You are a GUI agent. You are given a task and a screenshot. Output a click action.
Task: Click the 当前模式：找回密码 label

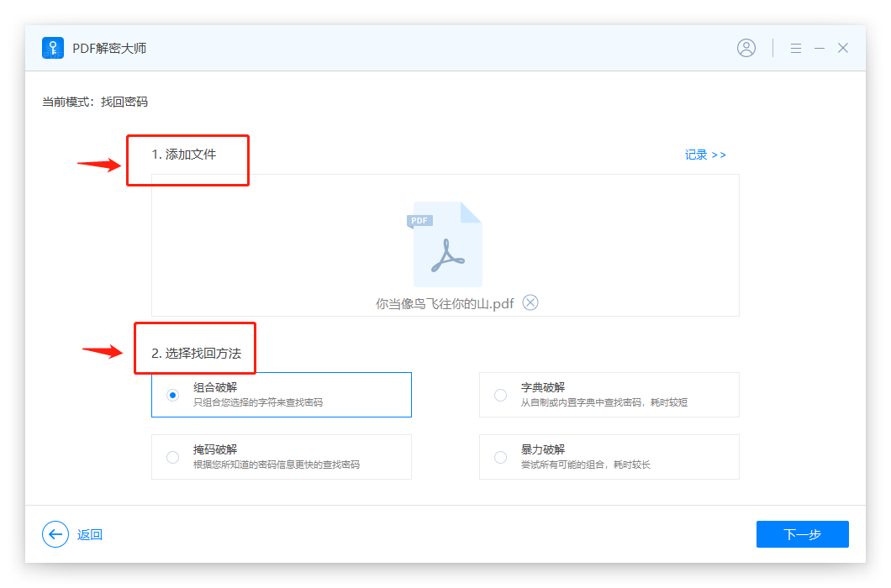pyautogui.click(x=95, y=102)
